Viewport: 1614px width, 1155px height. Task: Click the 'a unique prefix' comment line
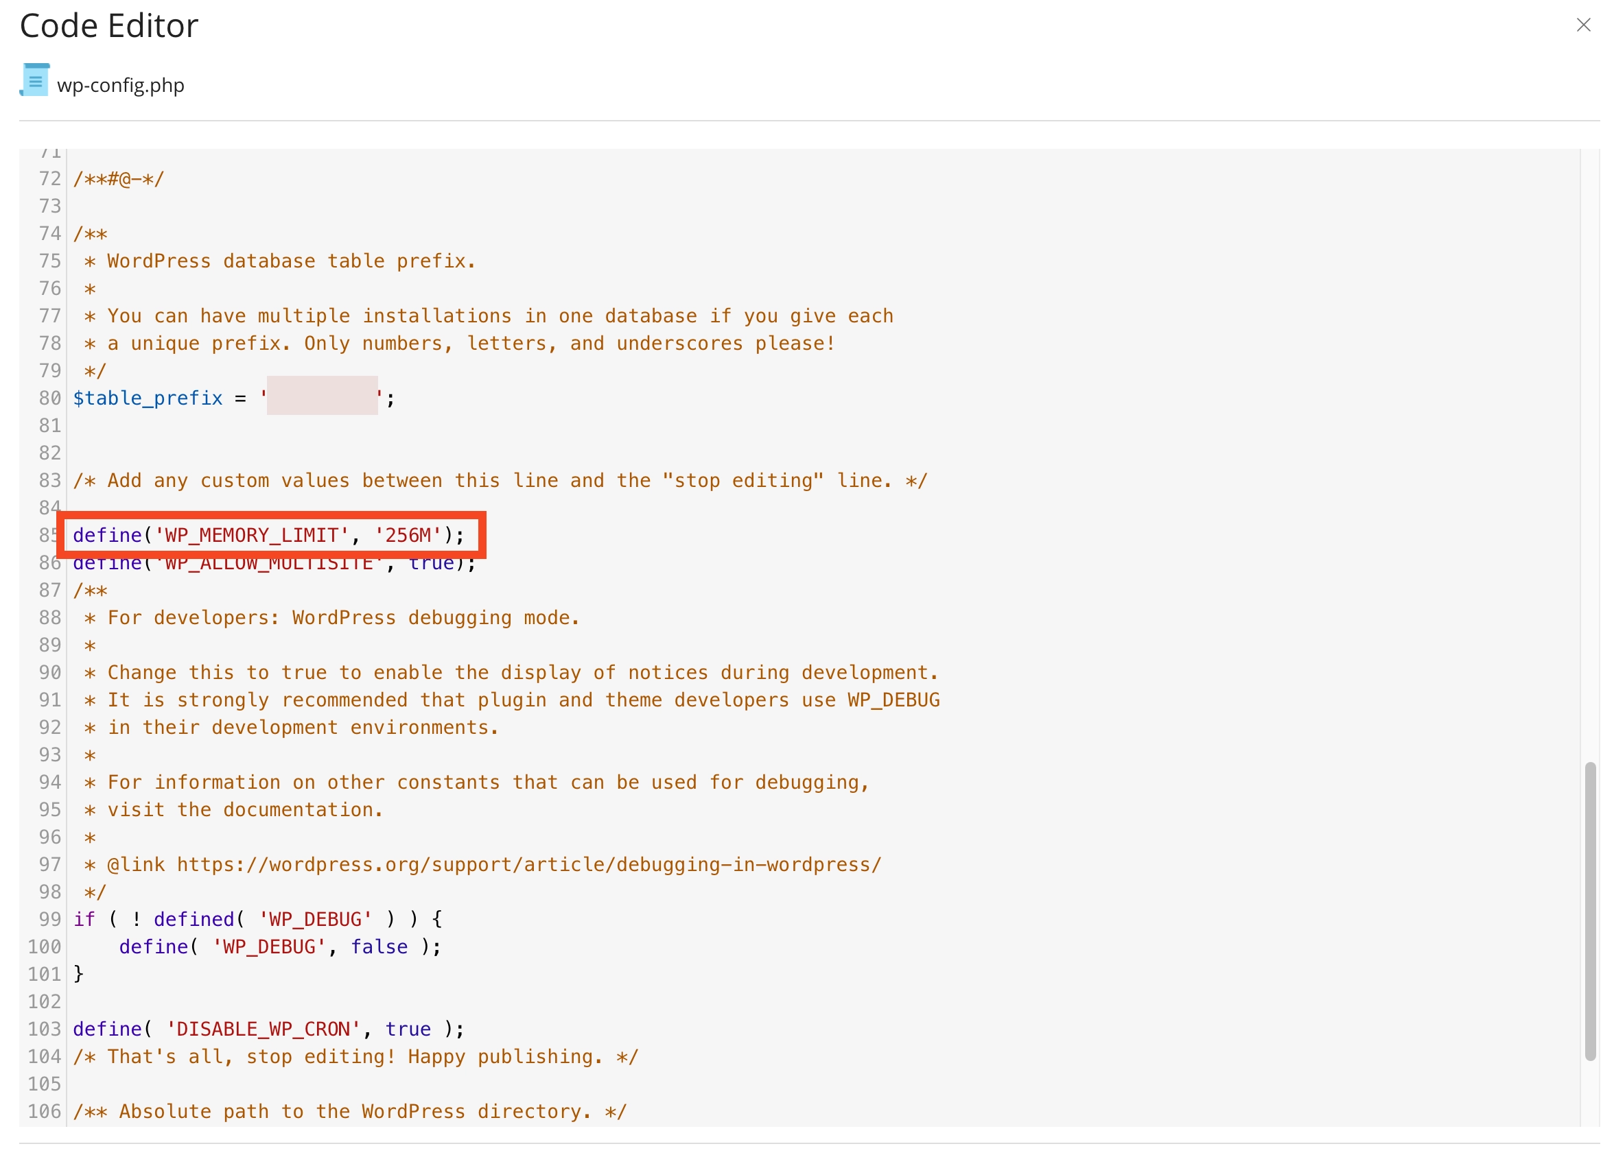click(460, 344)
